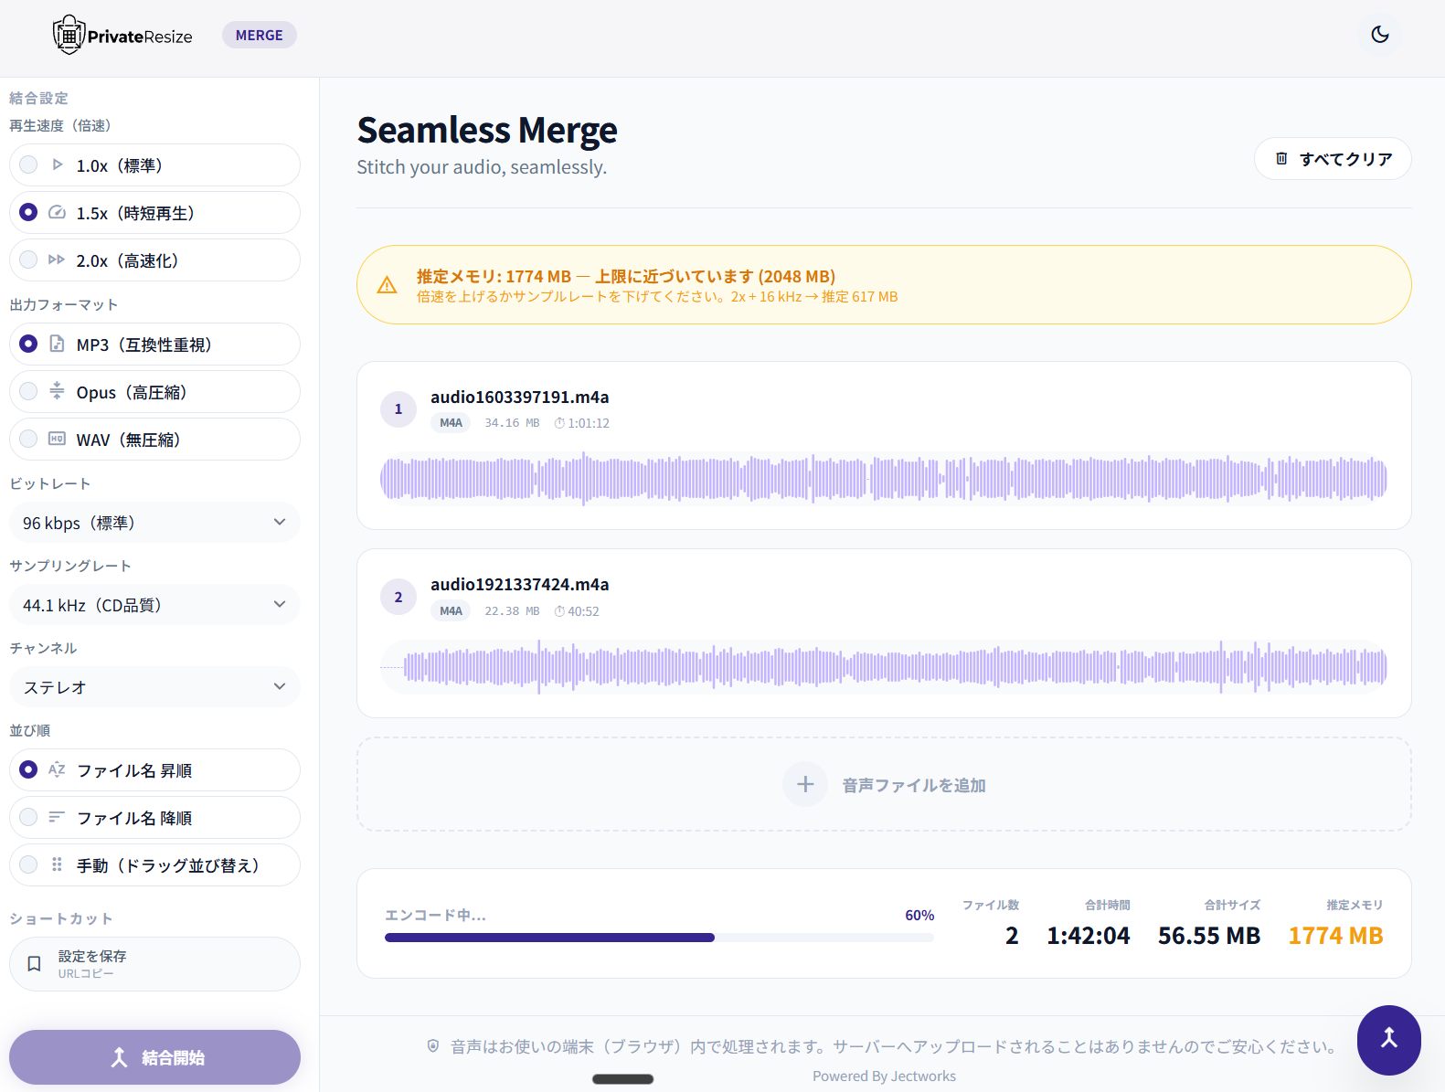Image resolution: width=1445 pixels, height=1092 pixels.
Task: Click the MP3 file icon
Action: [57, 344]
